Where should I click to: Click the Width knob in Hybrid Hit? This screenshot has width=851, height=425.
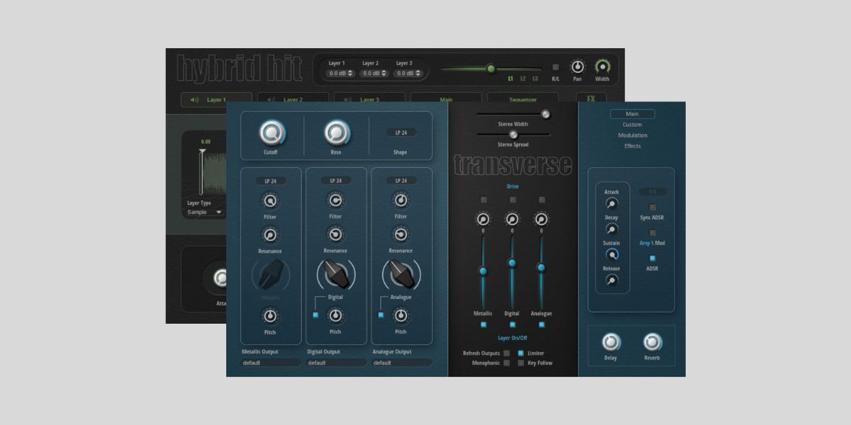click(x=602, y=67)
